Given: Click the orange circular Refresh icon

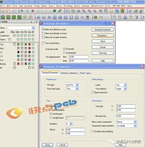Looking at the screenshot, I should [x=111, y=11].
